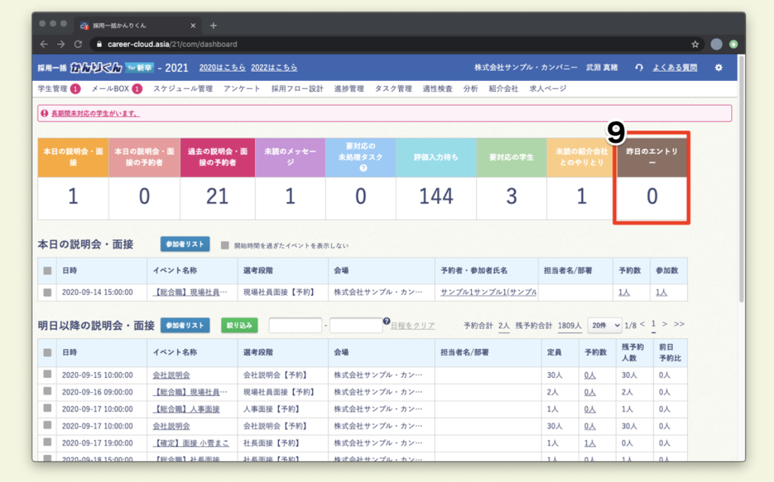Open the スケジュール管理 menu
The image size is (774, 482).
(x=183, y=88)
